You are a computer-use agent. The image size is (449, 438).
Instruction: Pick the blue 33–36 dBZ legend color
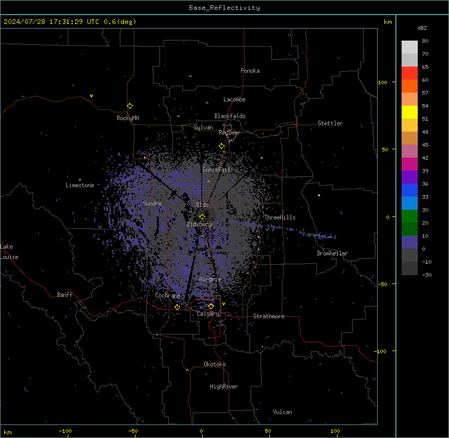click(409, 190)
